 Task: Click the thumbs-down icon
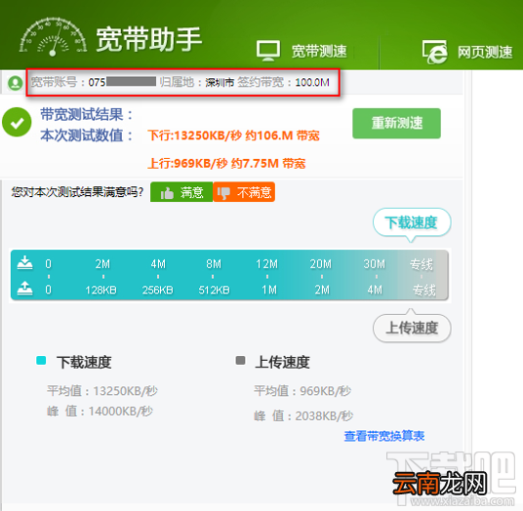(x=223, y=193)
